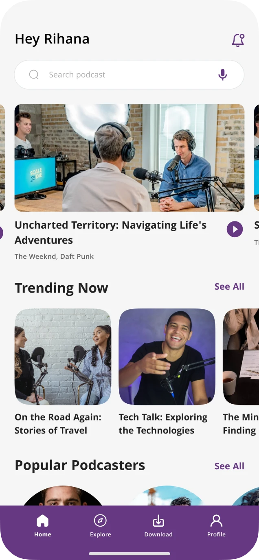
Task: Open the partially visible third trending card
Action: click(x=241, y=357)
